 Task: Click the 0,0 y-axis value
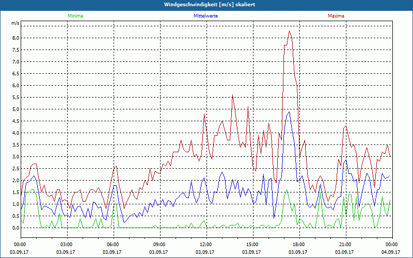[16, 228]
